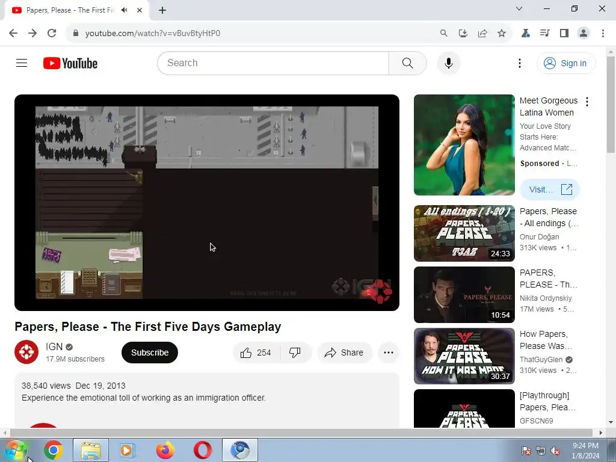Open a new browser tab
This screenshot has width=616, height=462.
click(162, 10)
